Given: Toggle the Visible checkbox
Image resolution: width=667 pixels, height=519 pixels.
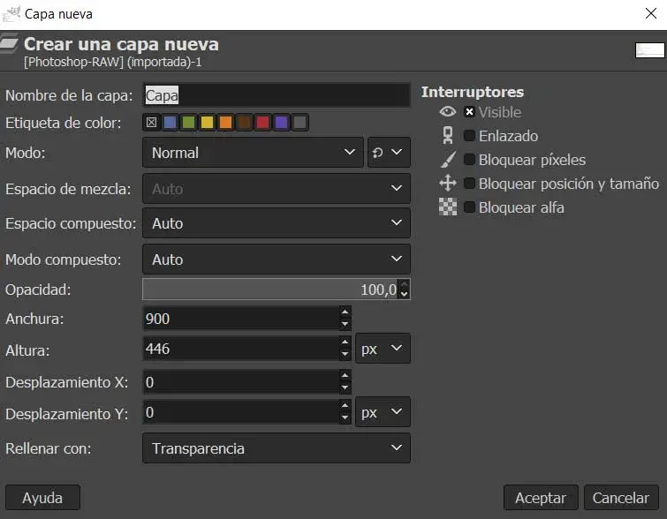Looking at the screenshot, I should coord(470,112).
